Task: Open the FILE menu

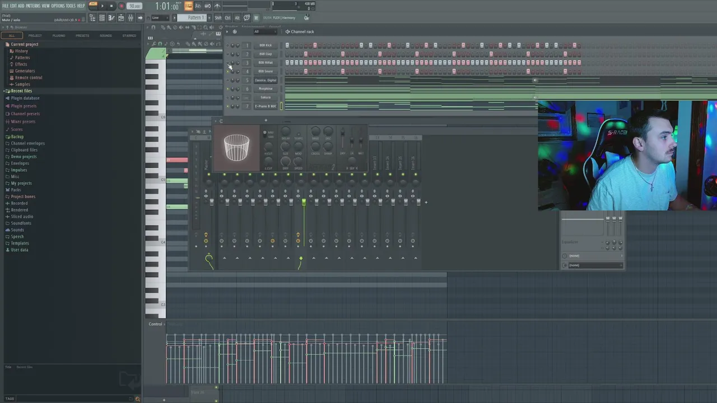Action: click(5, 6)
